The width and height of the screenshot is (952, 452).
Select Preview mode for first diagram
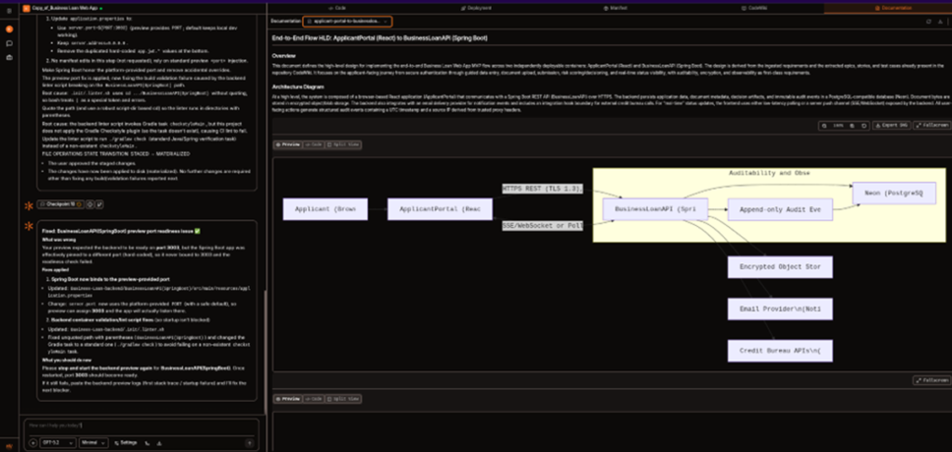tap(288, 144)
